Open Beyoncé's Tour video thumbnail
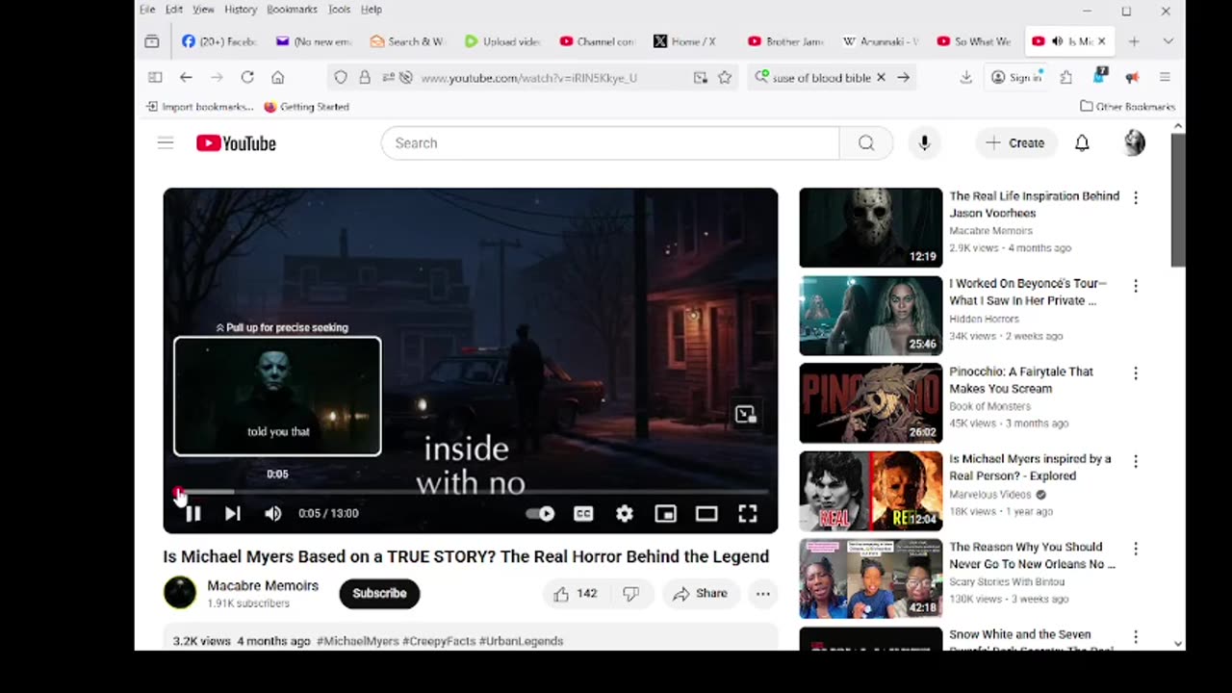This screenshot has height=693, width=1232. 871,316
